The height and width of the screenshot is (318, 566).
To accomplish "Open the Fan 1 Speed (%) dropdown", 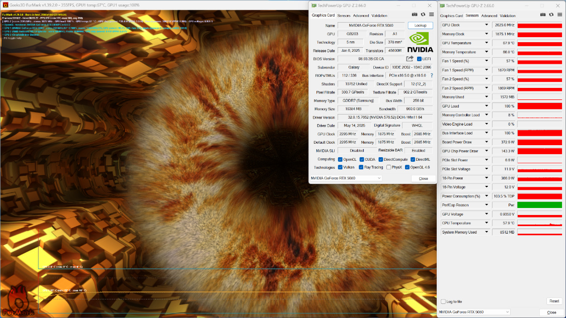I will pos(486,61).
